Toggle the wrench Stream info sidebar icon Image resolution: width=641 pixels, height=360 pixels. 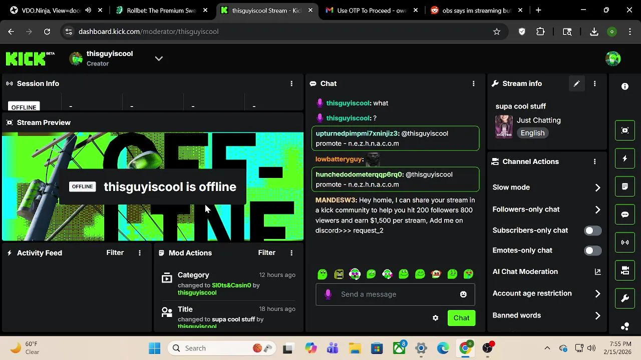[x=625, y=298]
